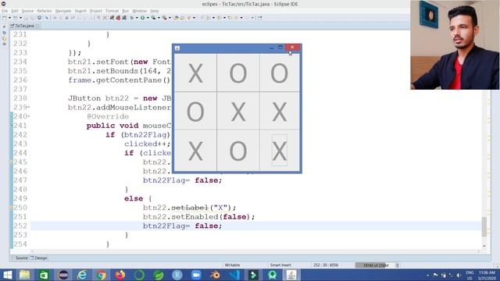The width and height of the screenshot is (500, 281).
Task: Open the Window menu
Action: pos(139,11)
